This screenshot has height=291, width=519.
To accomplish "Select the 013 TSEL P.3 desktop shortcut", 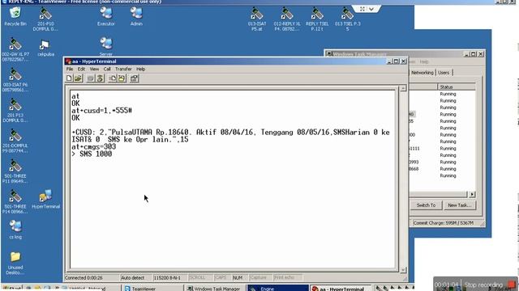I will click(x=348, y=19).
